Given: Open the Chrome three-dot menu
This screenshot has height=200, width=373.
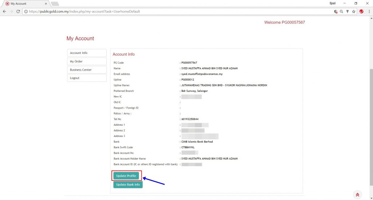Looking at the screenshot, I should click(369, 12).
